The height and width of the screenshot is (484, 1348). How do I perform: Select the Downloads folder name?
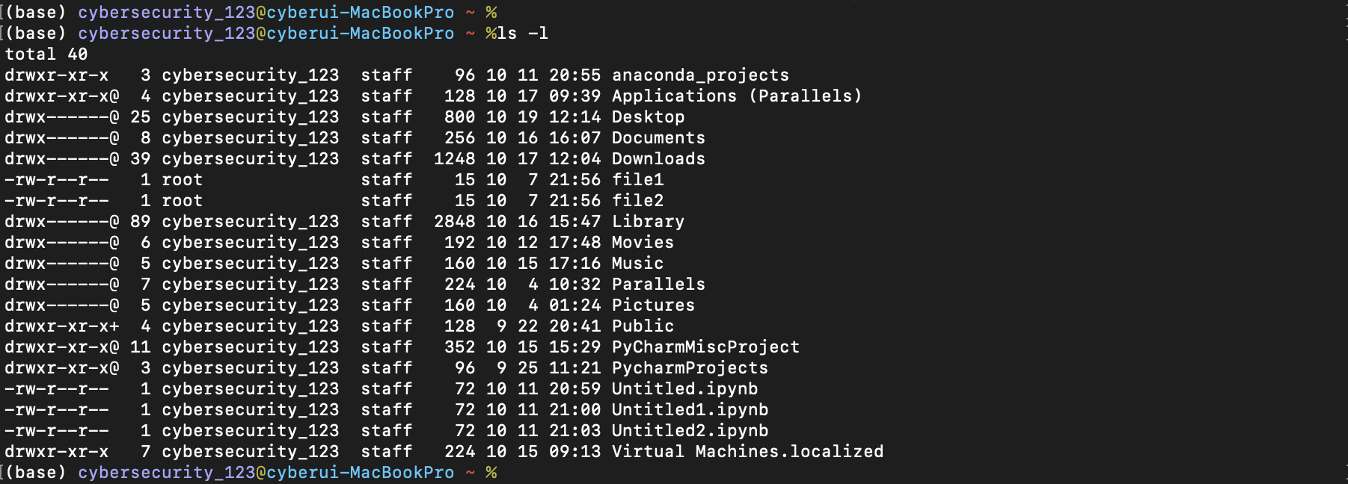pyautogui.click(x=658, y=159)
